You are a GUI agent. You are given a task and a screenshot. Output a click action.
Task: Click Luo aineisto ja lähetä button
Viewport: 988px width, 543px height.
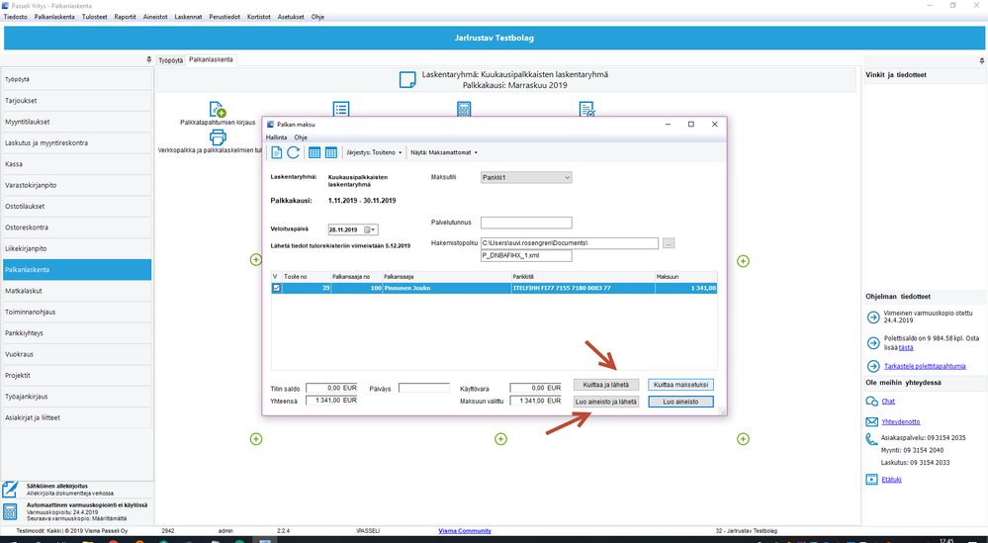coord(605,402)
